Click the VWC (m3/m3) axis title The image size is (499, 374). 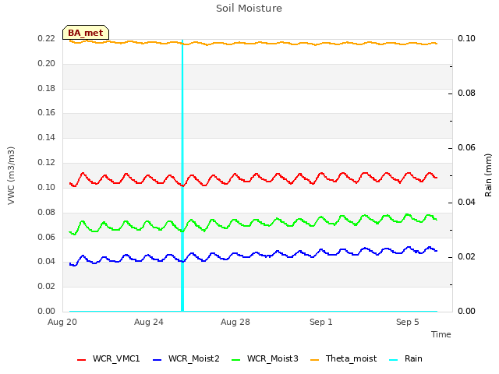(x=11, y=175)
